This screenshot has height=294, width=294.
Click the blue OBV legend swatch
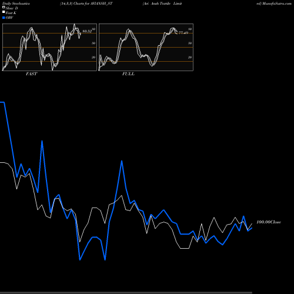click(x=4, y=18)
